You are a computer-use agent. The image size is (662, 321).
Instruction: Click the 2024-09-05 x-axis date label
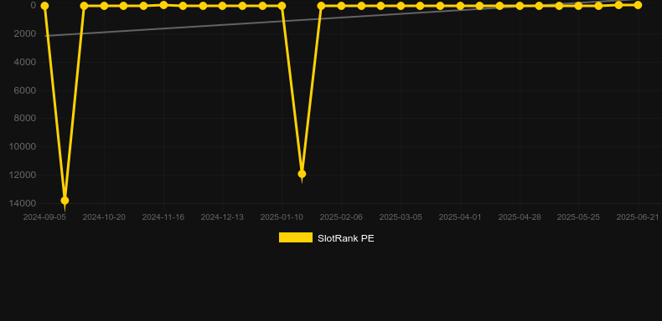pyautogui.click(x=44, y=217)
